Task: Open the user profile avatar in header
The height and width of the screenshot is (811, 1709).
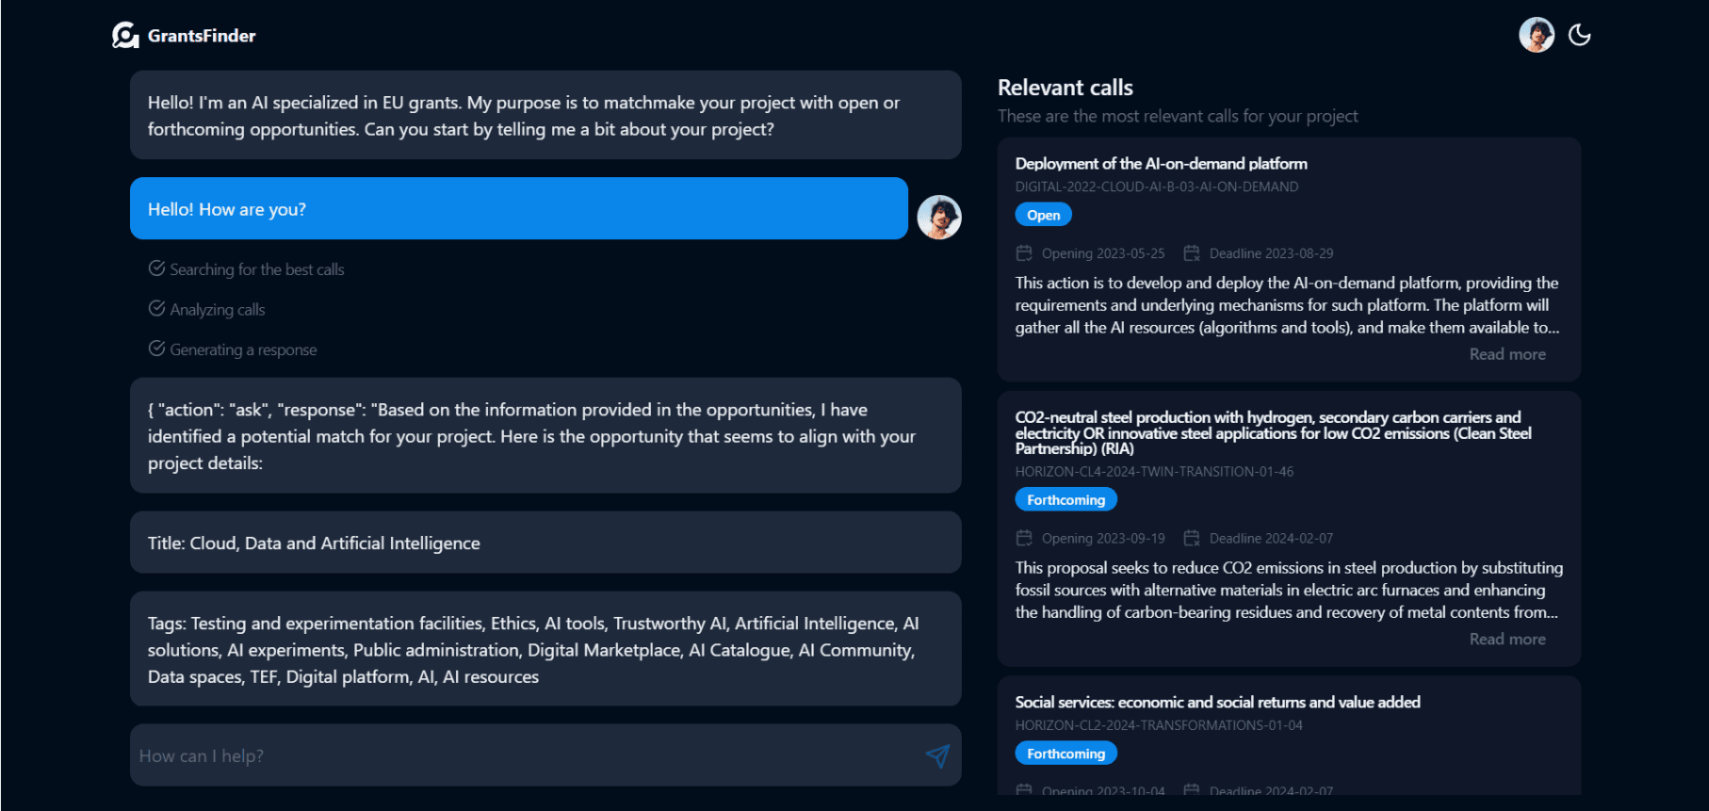Action: pos(1536,35)
